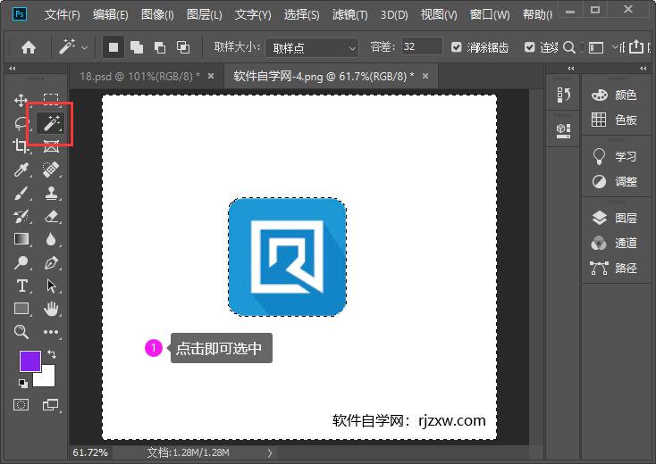Select the Hand tool

pos(51,309)
